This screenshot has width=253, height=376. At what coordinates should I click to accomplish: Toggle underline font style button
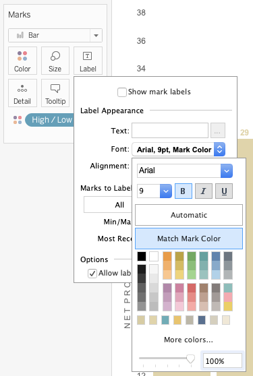point(224,191)
